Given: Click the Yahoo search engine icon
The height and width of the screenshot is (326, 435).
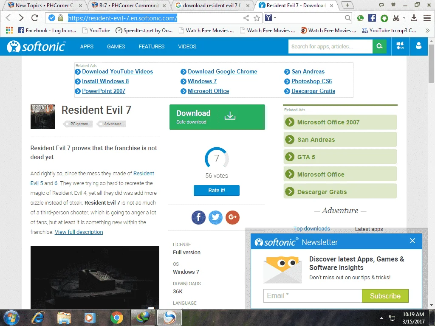Looking at the screenshot, I should (268, 18).
